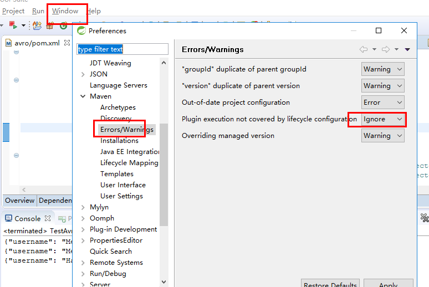Expand the PropertiesEditor node

(x=83, y=240)
